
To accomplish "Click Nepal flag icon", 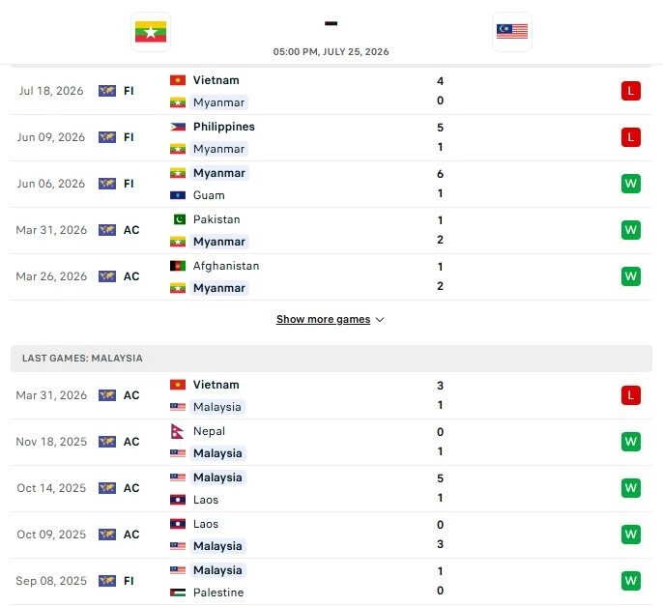I will pos(177,431).
